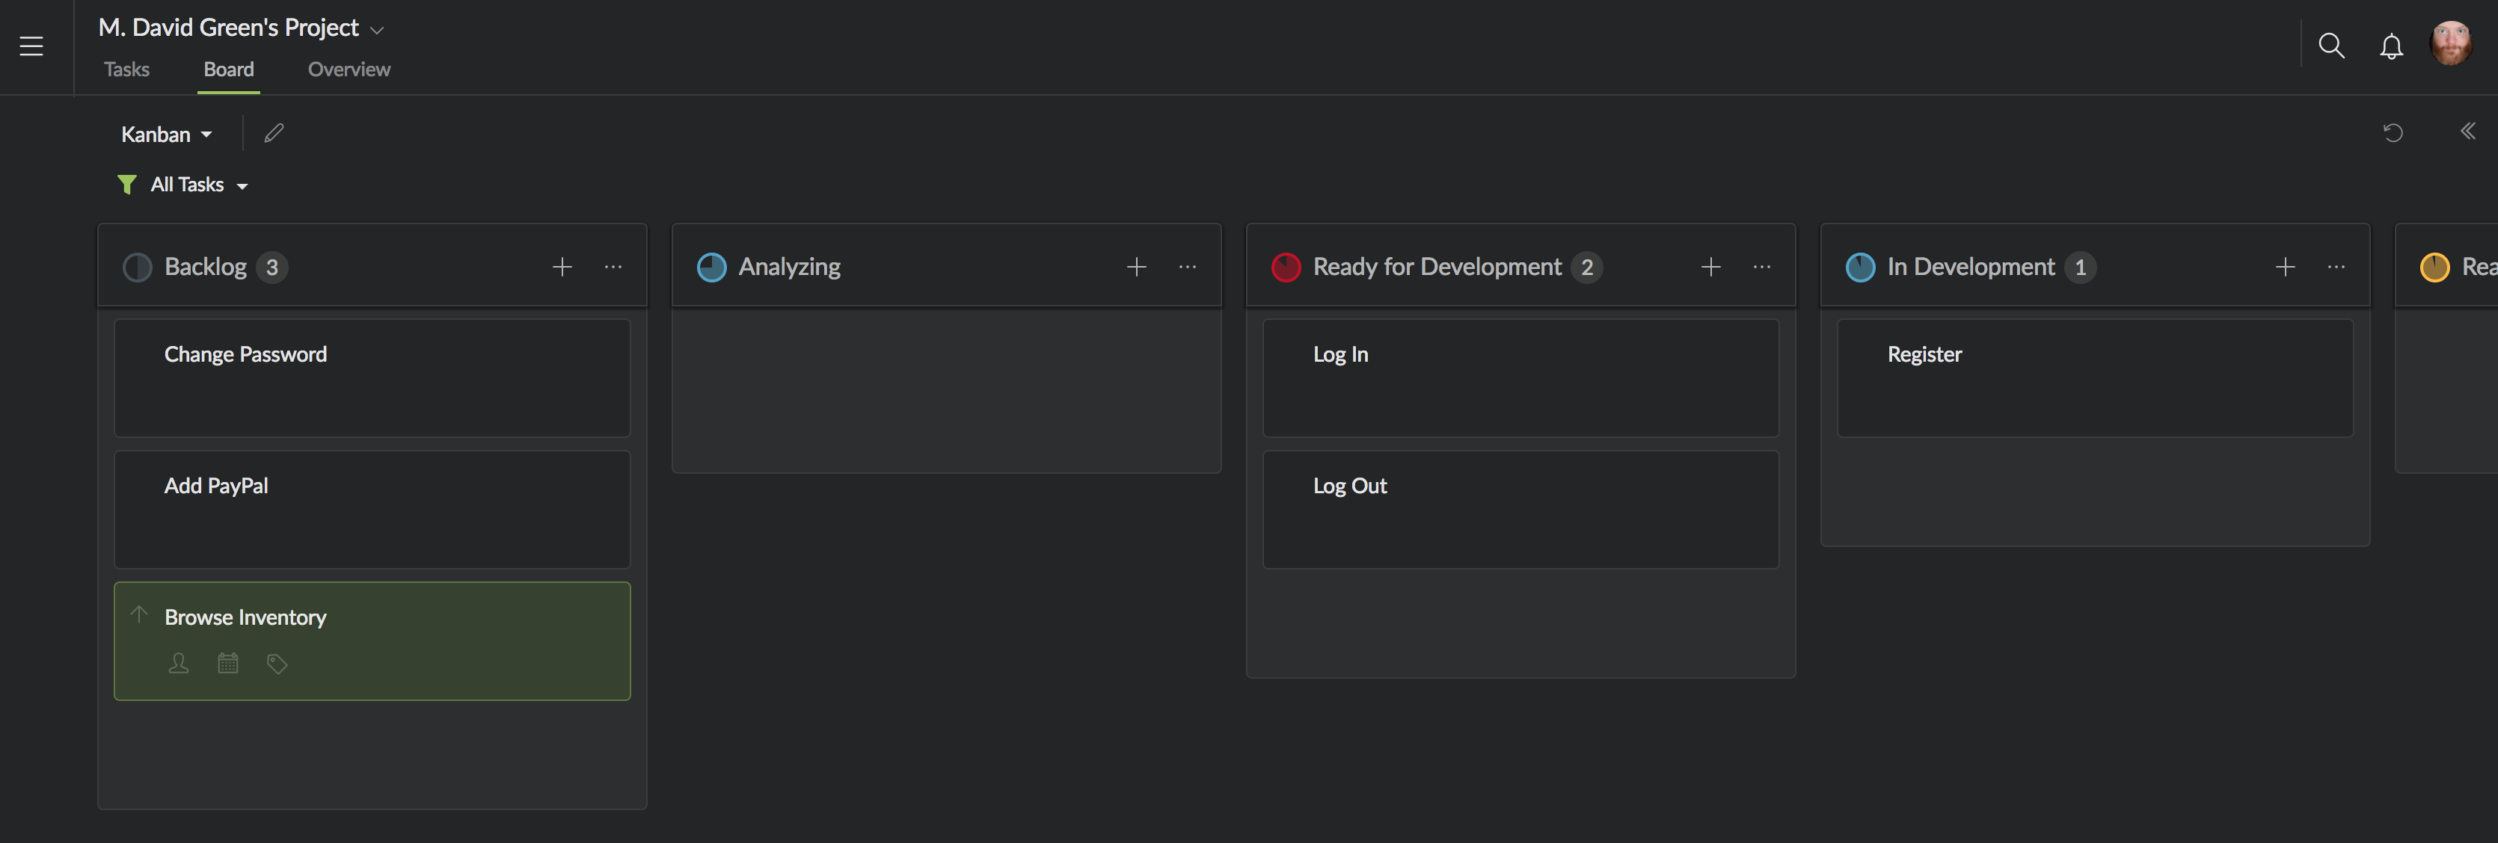
Task: Open the user profile avatar
Action: click(2450, 45)
